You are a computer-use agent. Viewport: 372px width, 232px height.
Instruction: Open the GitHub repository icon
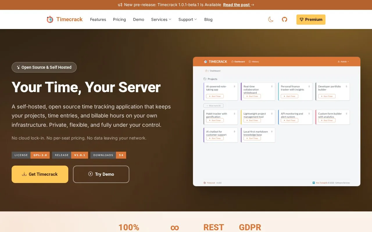285,19
